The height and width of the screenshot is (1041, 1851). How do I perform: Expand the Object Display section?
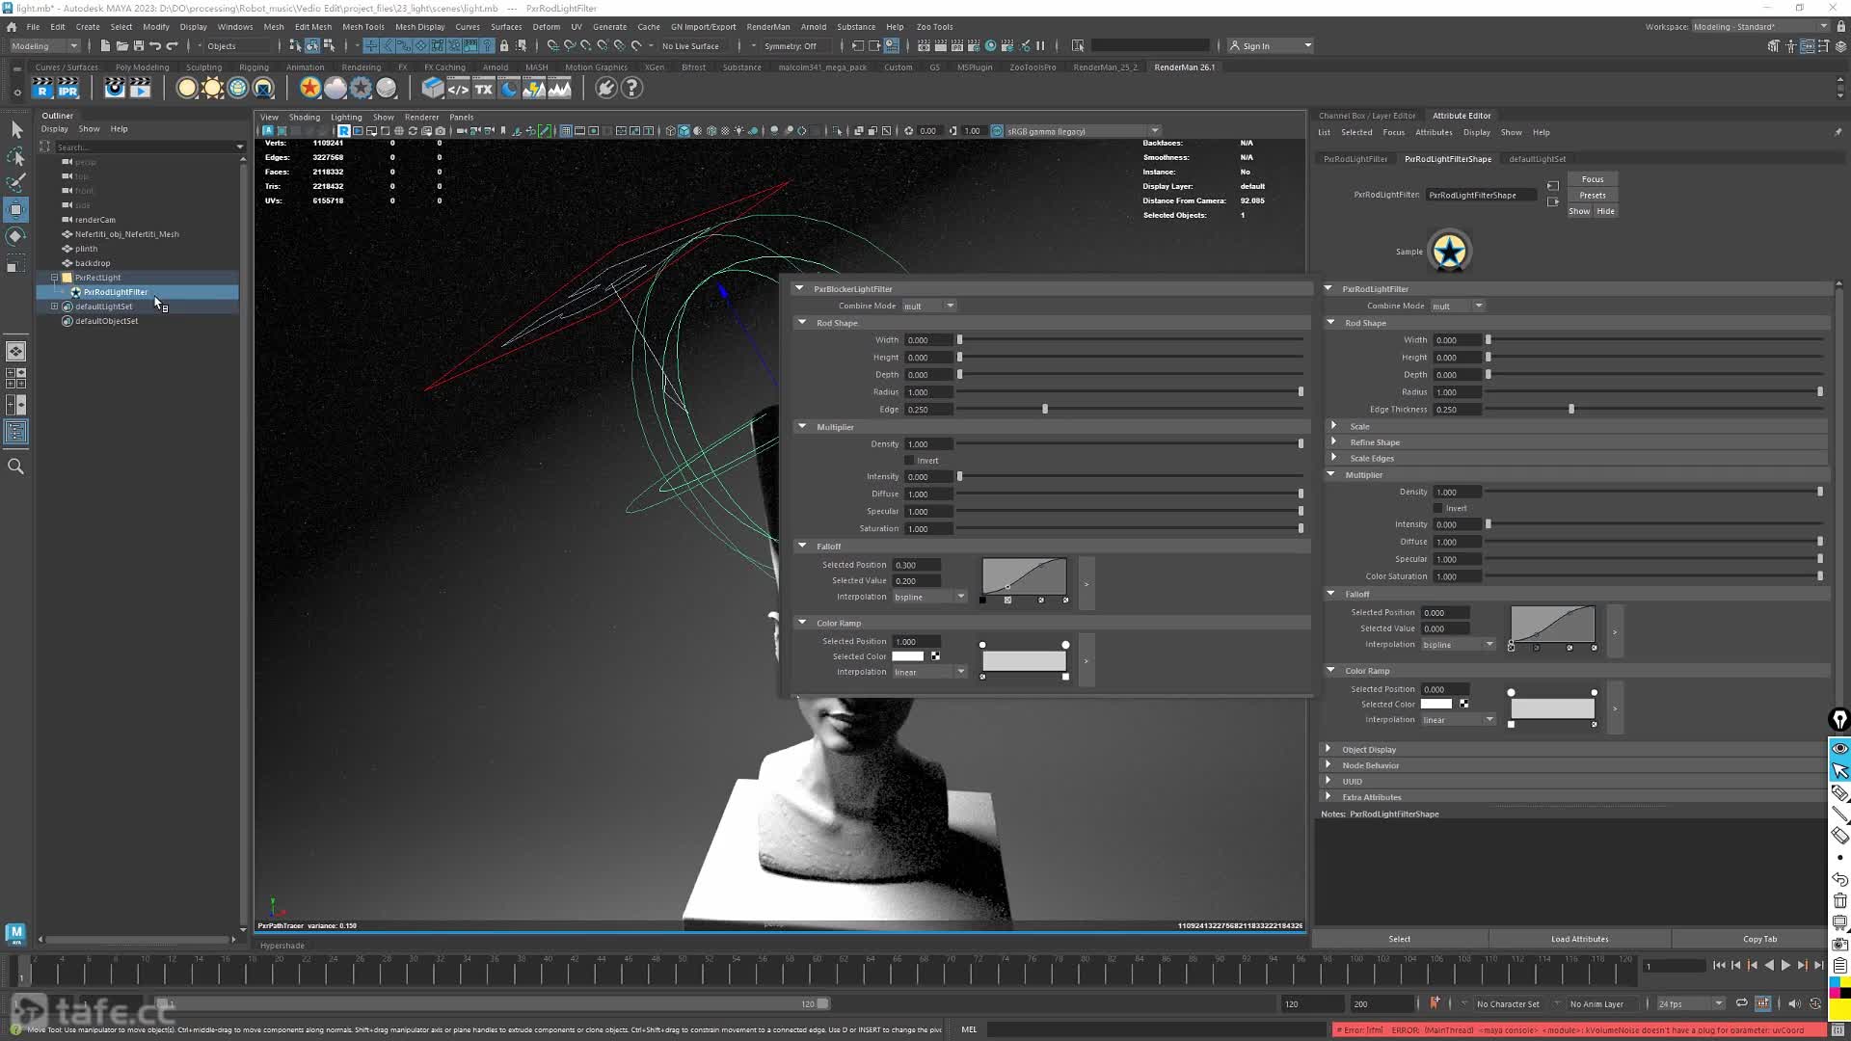coord(1328,749)
